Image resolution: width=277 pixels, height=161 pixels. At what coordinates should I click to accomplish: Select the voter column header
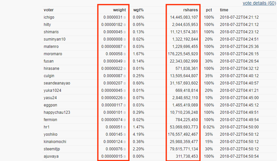click(49, 10)
